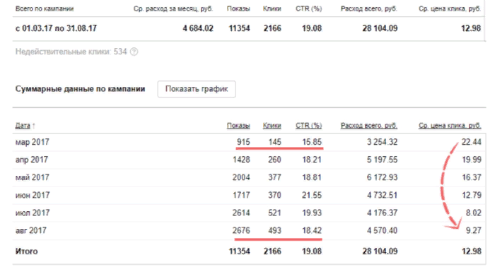The width and height of the screenshot is (490, 267).
Task: Click clicks value 521 in July row
Action: tap(274, 213)
